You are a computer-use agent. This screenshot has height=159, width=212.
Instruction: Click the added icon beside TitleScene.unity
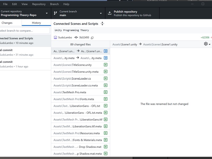click(105, 65)
